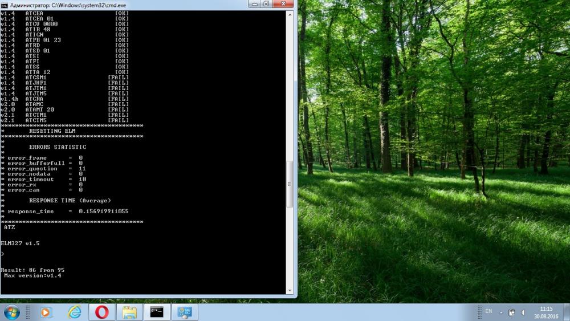Open the clock showing 11:15

(546, 312)
